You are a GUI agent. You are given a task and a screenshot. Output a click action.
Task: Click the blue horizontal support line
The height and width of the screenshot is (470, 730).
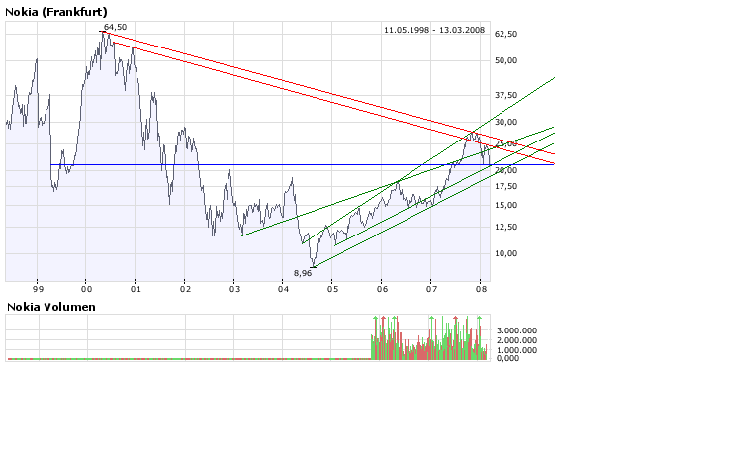pyautogui.click(x=303, y=165)
